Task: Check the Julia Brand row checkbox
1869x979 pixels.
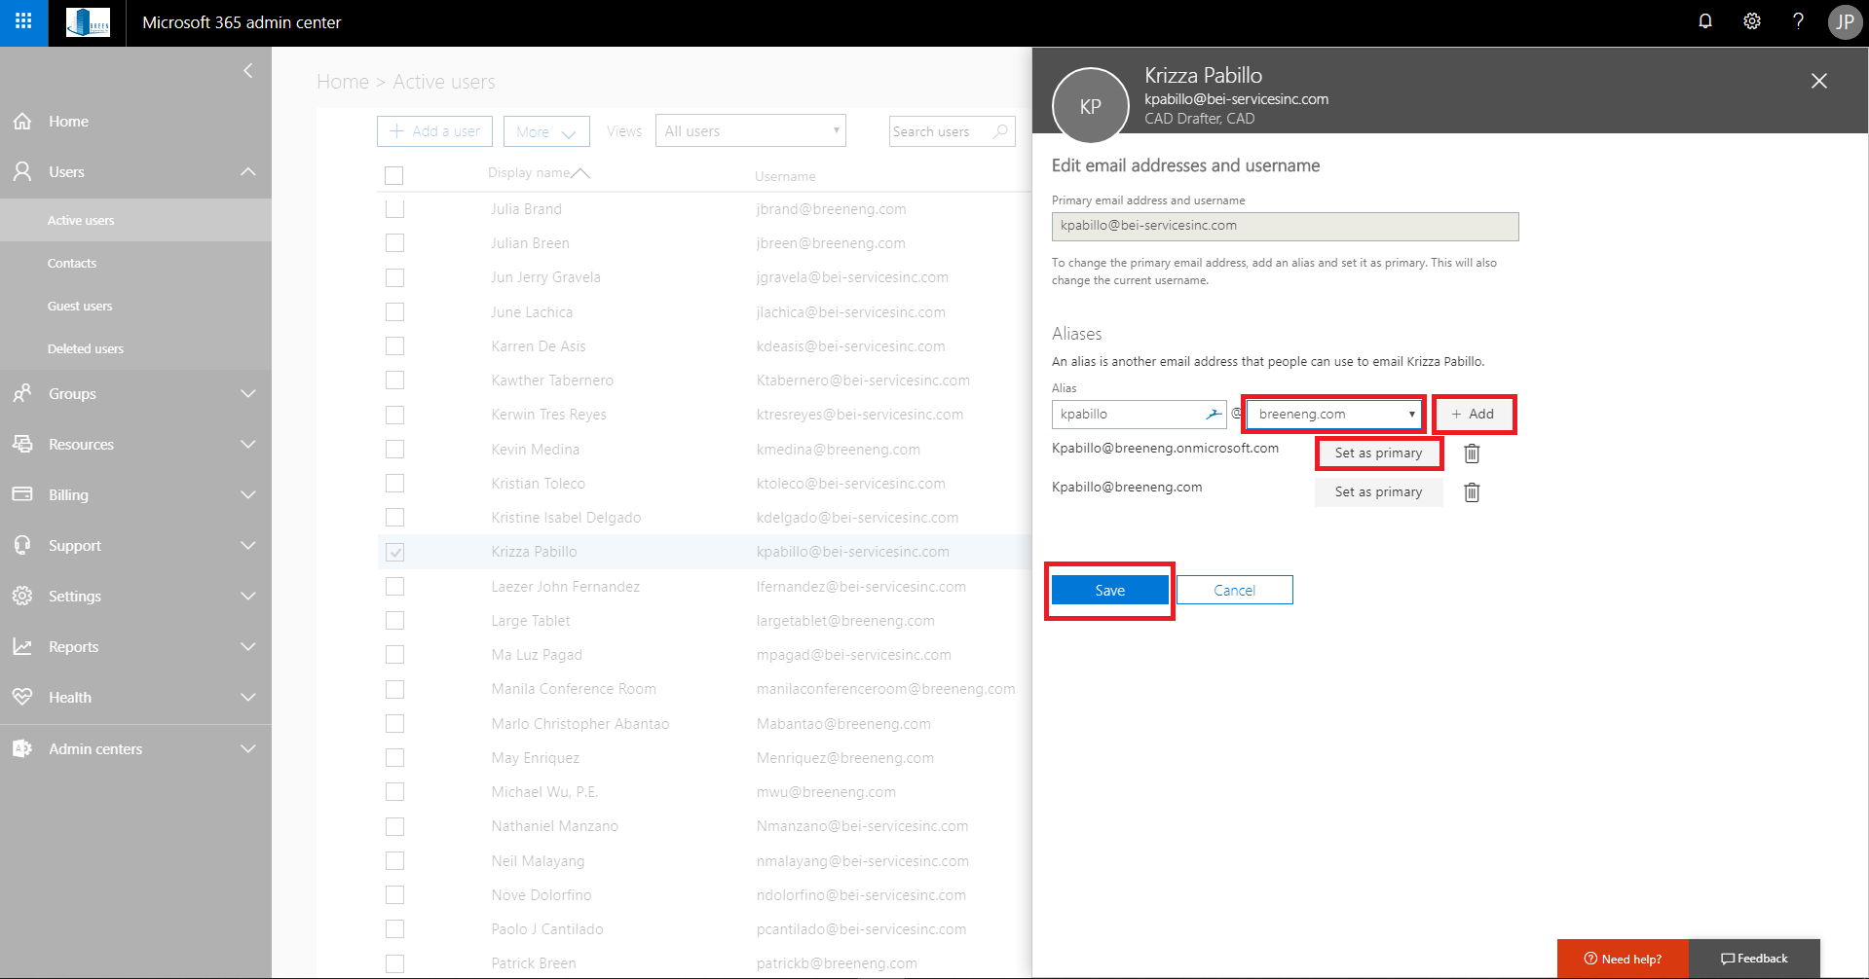Action: (394, 209)
